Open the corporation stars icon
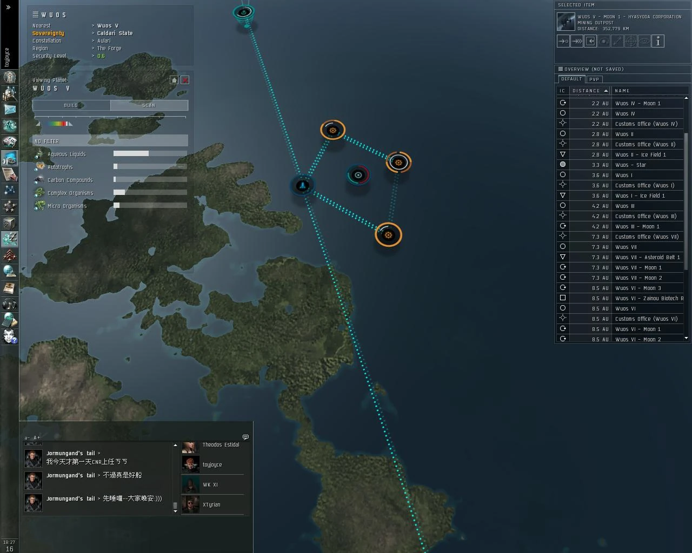This screenshot has height=553, width=692. [9, 206]
